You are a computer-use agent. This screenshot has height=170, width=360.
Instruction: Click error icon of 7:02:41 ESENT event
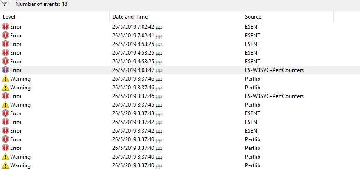(x=5, y=36)
